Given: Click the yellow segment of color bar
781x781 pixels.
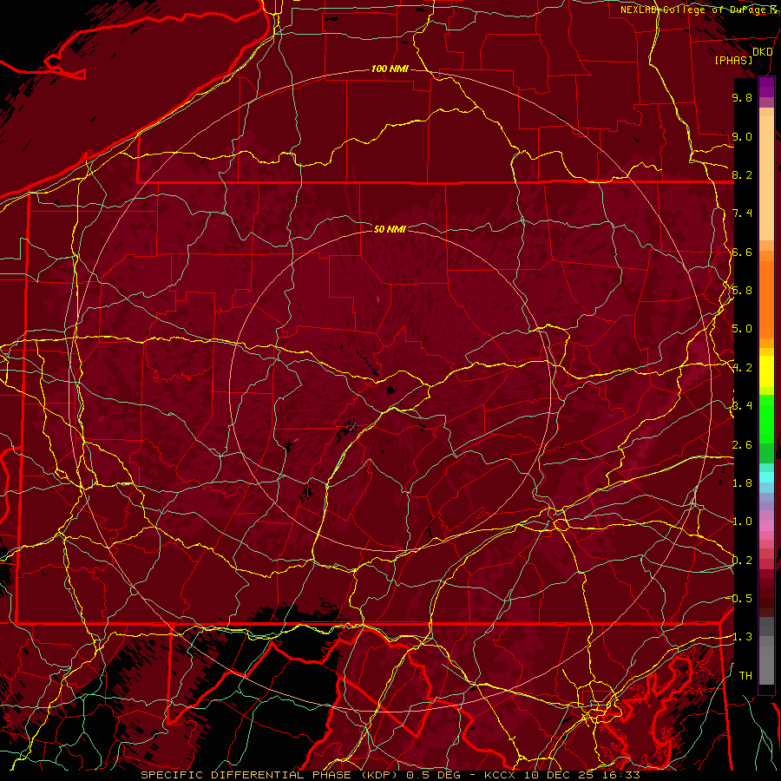Looking at the screenshot, I should pyautogui.click(x=766, y=371).
